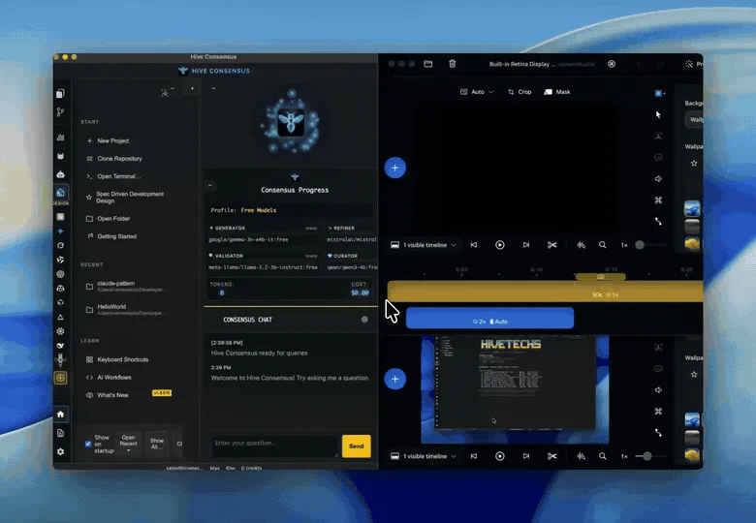756x523 pixels.
Task: Click the trash icon in Screen Studio toolbar
Action: [x=453, y=64]
